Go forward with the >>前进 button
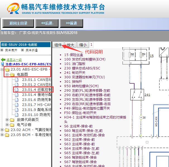The height and width of the screenshot is (167, 169). coord(71,23)
